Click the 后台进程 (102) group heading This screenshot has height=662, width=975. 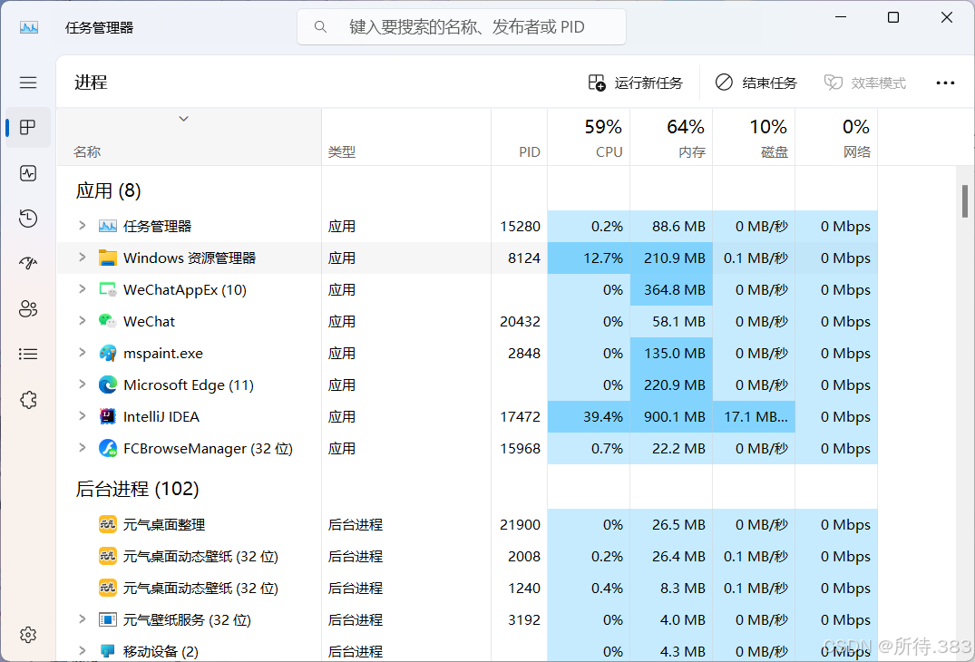(x=138, y=489)
